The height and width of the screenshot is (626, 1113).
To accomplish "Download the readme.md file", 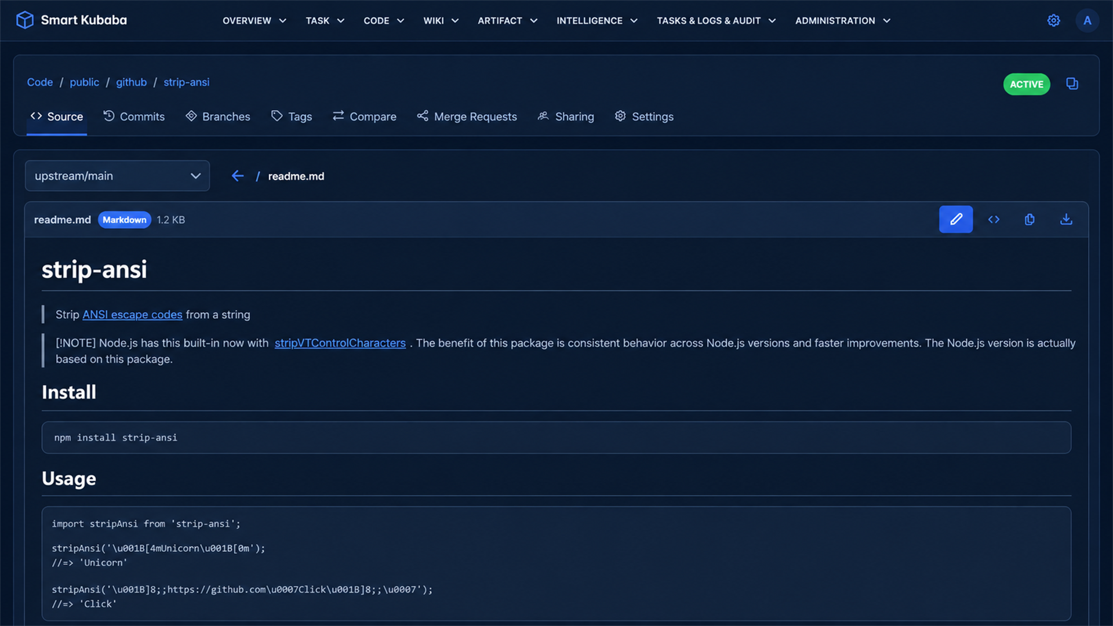I will tap(1066, 219).
